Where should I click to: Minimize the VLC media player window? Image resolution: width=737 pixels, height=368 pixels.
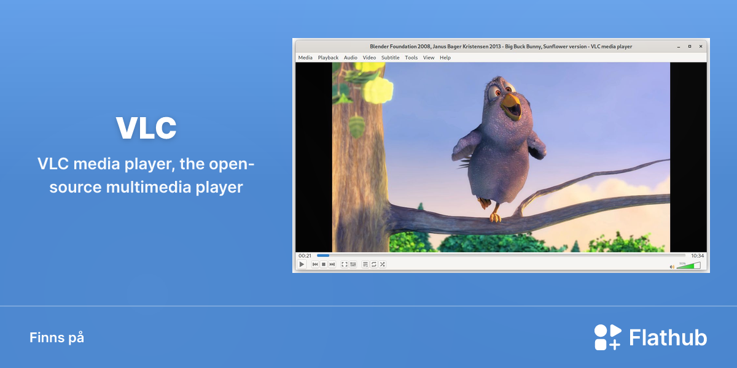click(679, 47)
